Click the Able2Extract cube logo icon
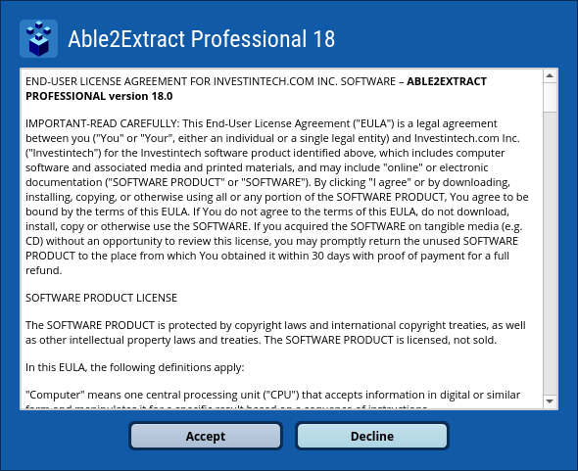The height and width of the screenshot is (471, 578). click(39, 39)
